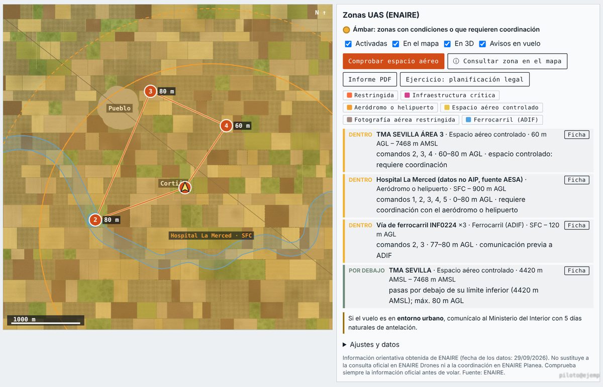The height and width of the screenshot is (387, 603).
Task: Toggle the En 3D checkbox
Action: (447, 44)
